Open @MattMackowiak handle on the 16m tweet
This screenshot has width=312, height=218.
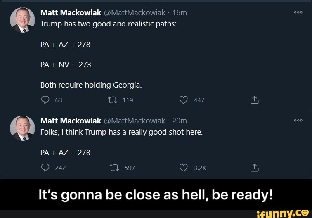[x=134, y=13]
